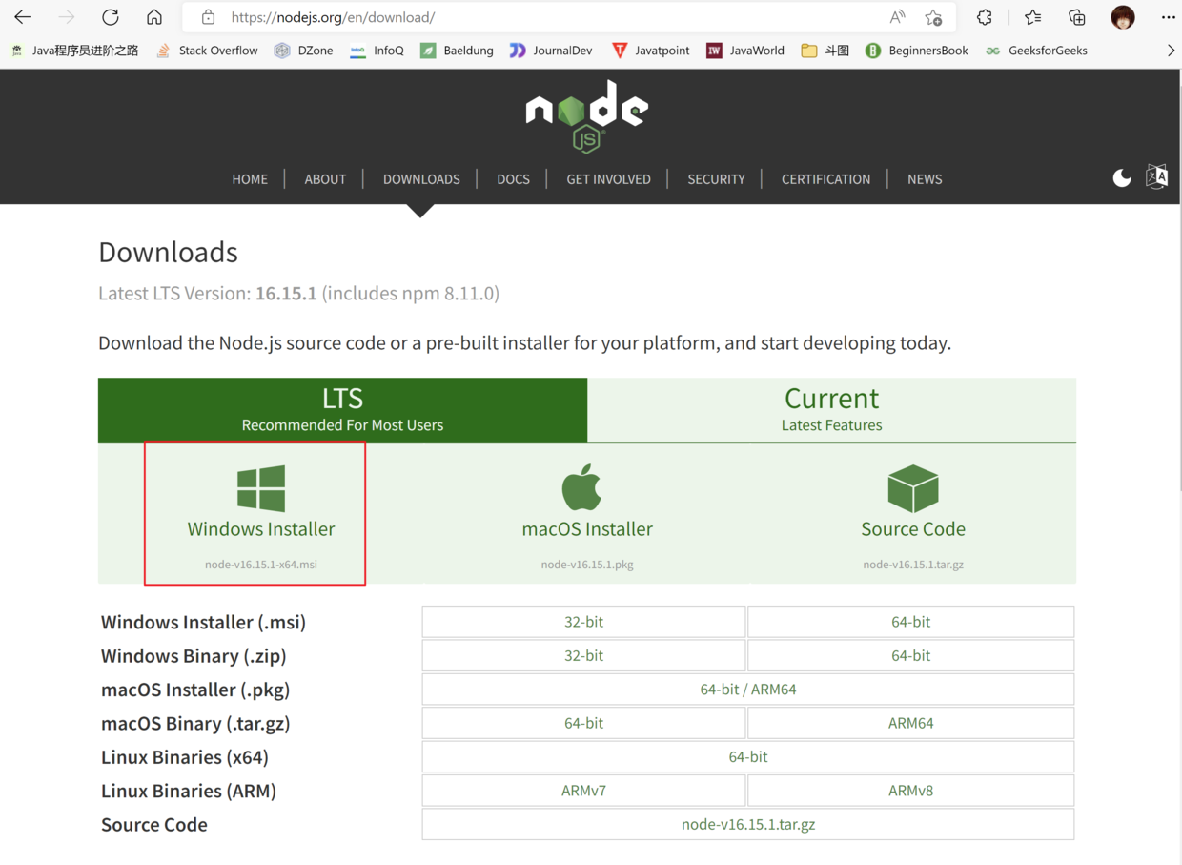Image resolution: width=1182 pixels, height=865 pixels.
Task: Open the language translation icon
Action: coord(1156,177)
